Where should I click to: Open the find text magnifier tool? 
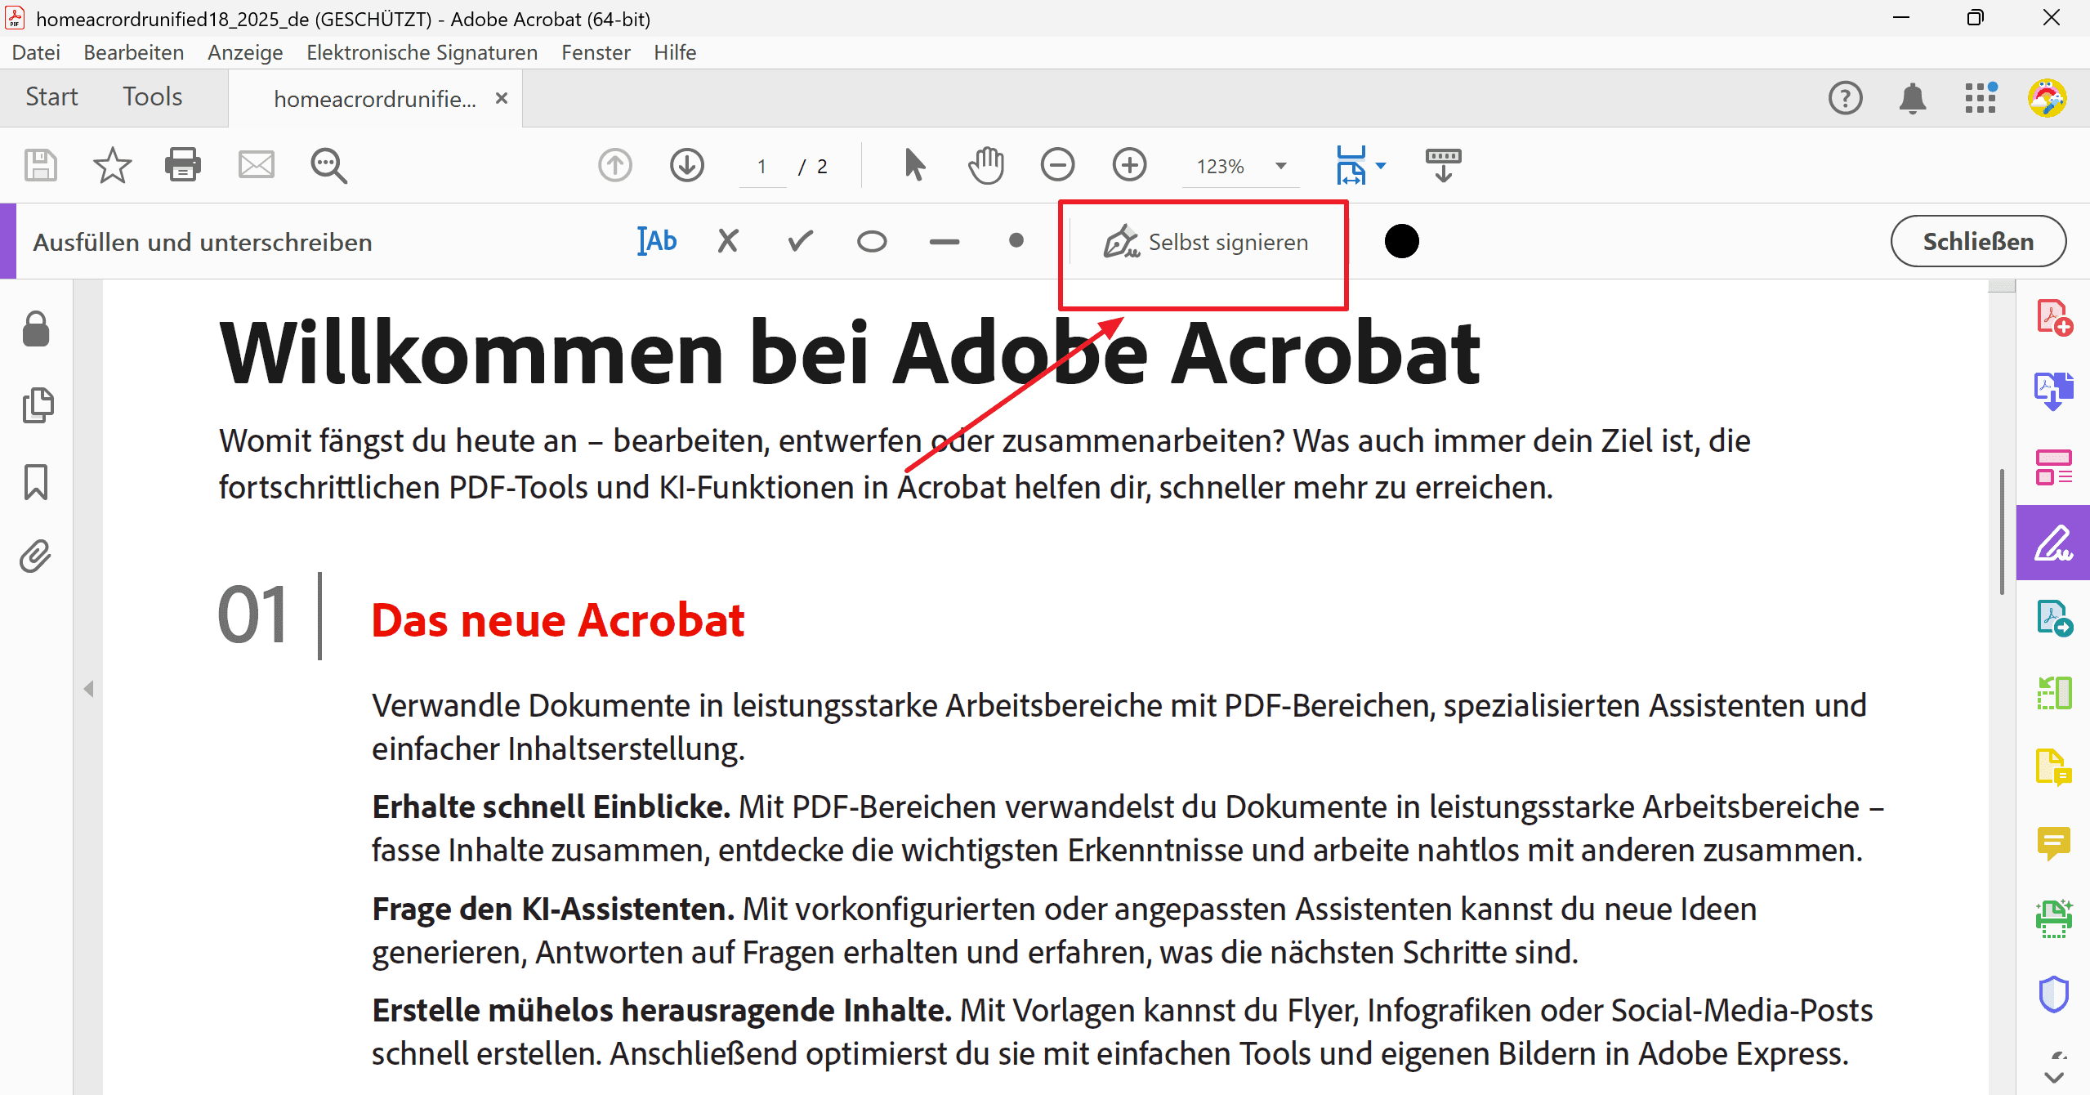[328, 166]
